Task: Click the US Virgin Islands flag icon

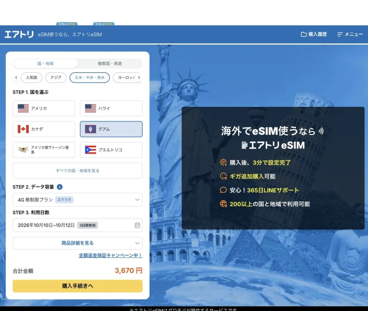Action: (x=23, y=150)
